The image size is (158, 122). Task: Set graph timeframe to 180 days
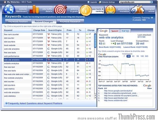click(x=142, y=56)
